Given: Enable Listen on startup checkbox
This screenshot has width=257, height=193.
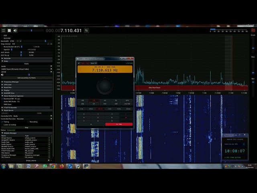Looking at the screenshot, I should pos(2,125).
